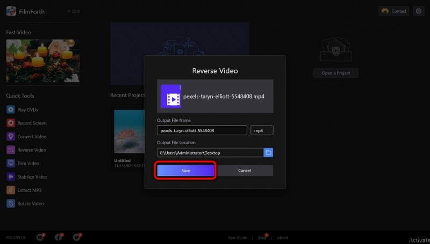This screenshot has height=244, width=430.
Task: Click the Twitter follow icon
Action: click(x=77, y=237)
